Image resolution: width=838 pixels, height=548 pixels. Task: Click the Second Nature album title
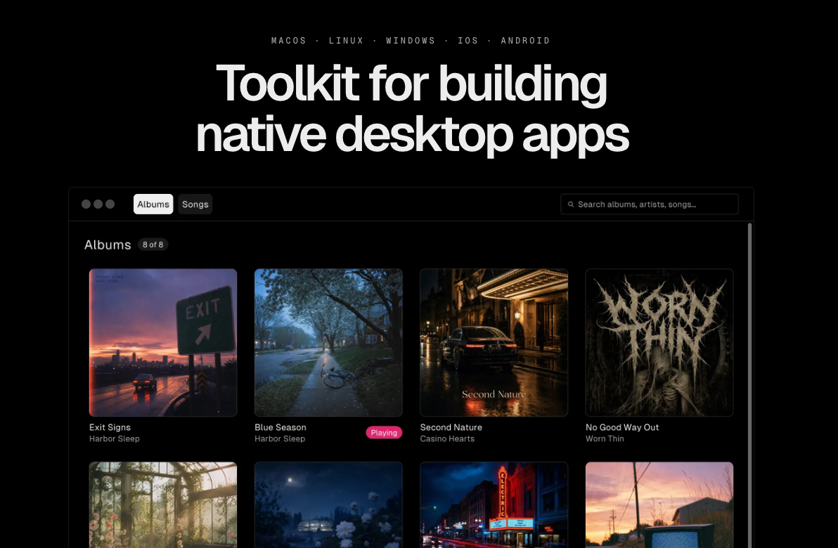coord(451,427)
